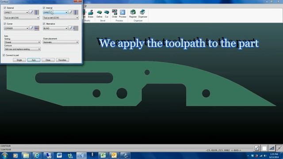Open the Excel taskbar icon

[x=103, y=155]
